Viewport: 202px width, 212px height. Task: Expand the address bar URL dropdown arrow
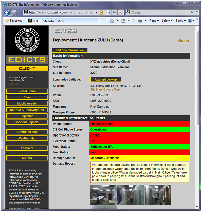pyautogui.click(x=96, y=12)
